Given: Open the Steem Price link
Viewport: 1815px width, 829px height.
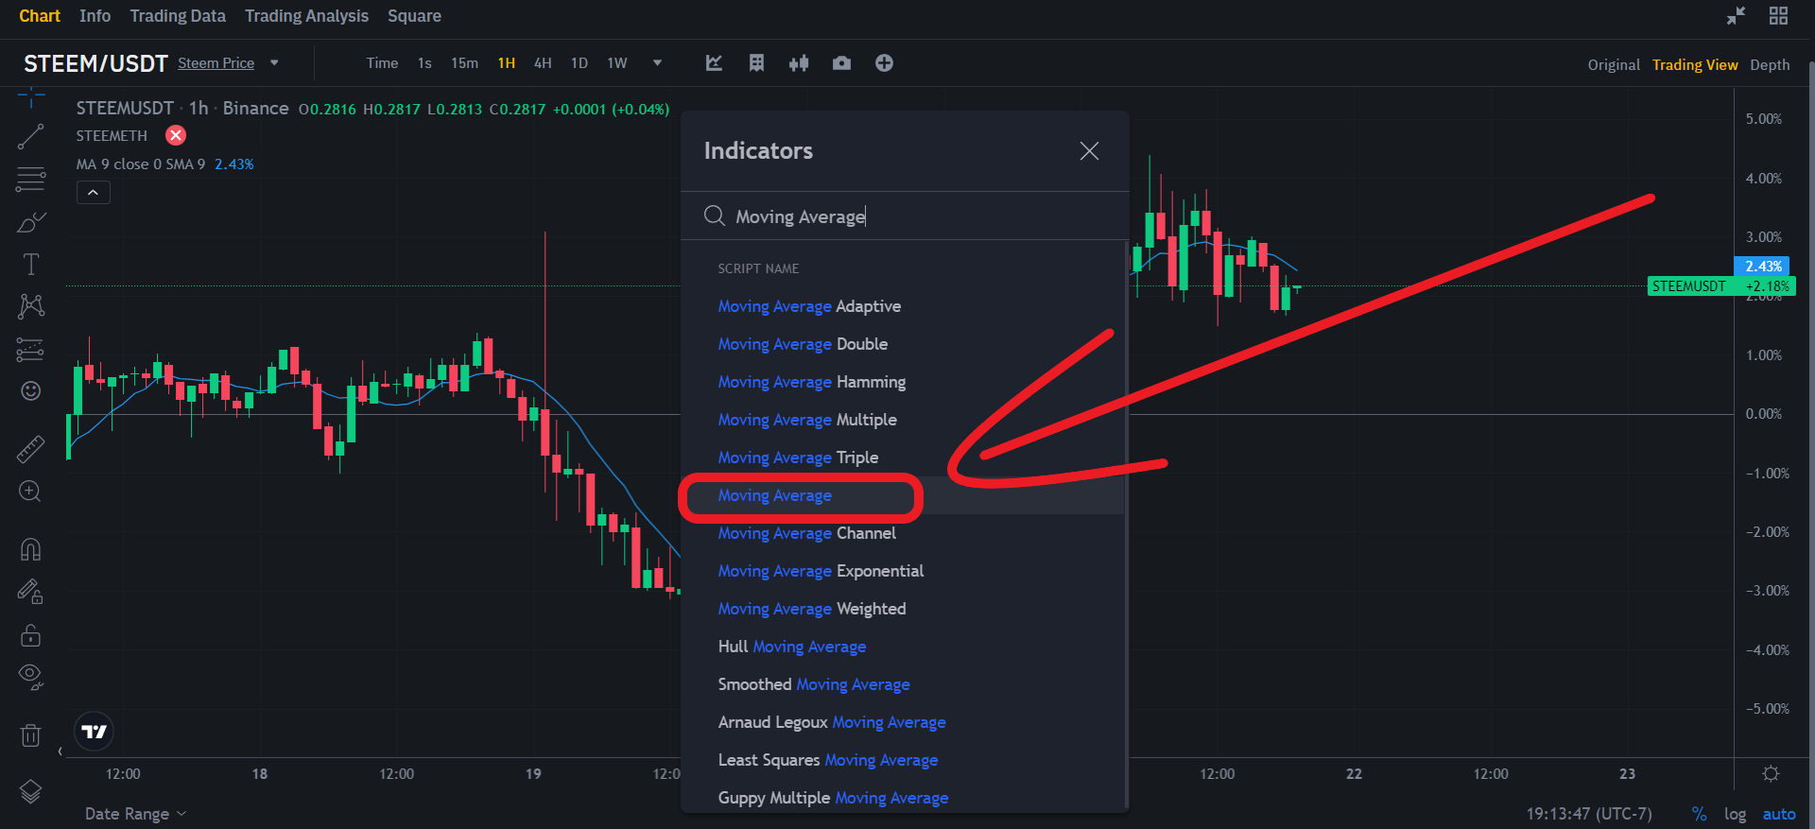Looking at the screenshot, I should coord(216,63).
